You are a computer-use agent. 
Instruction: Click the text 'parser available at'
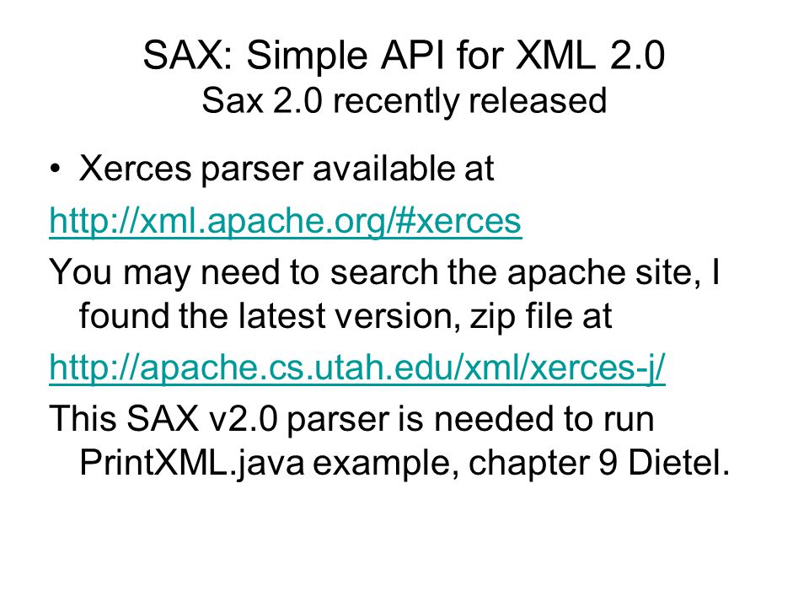pos(347,169)
